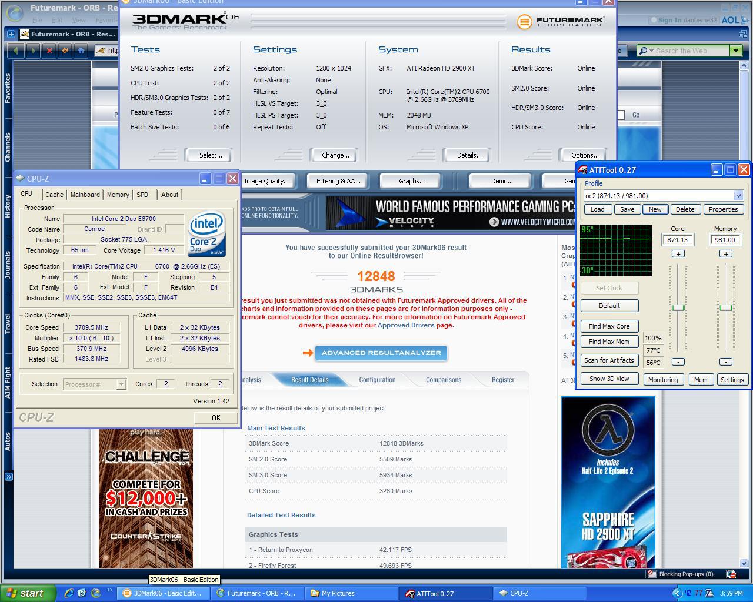Viewport: 753px width, 602px height.
Task: Click the sidebar expand double-arrow icon
Action: pos(9,476)
